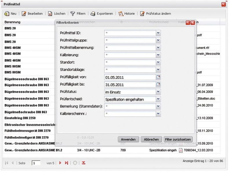Image resolution: width=230 pixels, height=173 pixels.
Task: Click the cell 3/4 - 10 UNC -2B in last row
Action: [x=89, y=150]
